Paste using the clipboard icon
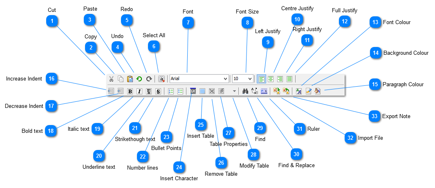 click(x=130, y=79)
